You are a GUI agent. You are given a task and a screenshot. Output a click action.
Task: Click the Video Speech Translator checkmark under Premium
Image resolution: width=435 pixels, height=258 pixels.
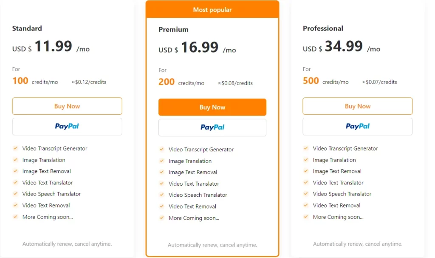(x=162, y=195)
